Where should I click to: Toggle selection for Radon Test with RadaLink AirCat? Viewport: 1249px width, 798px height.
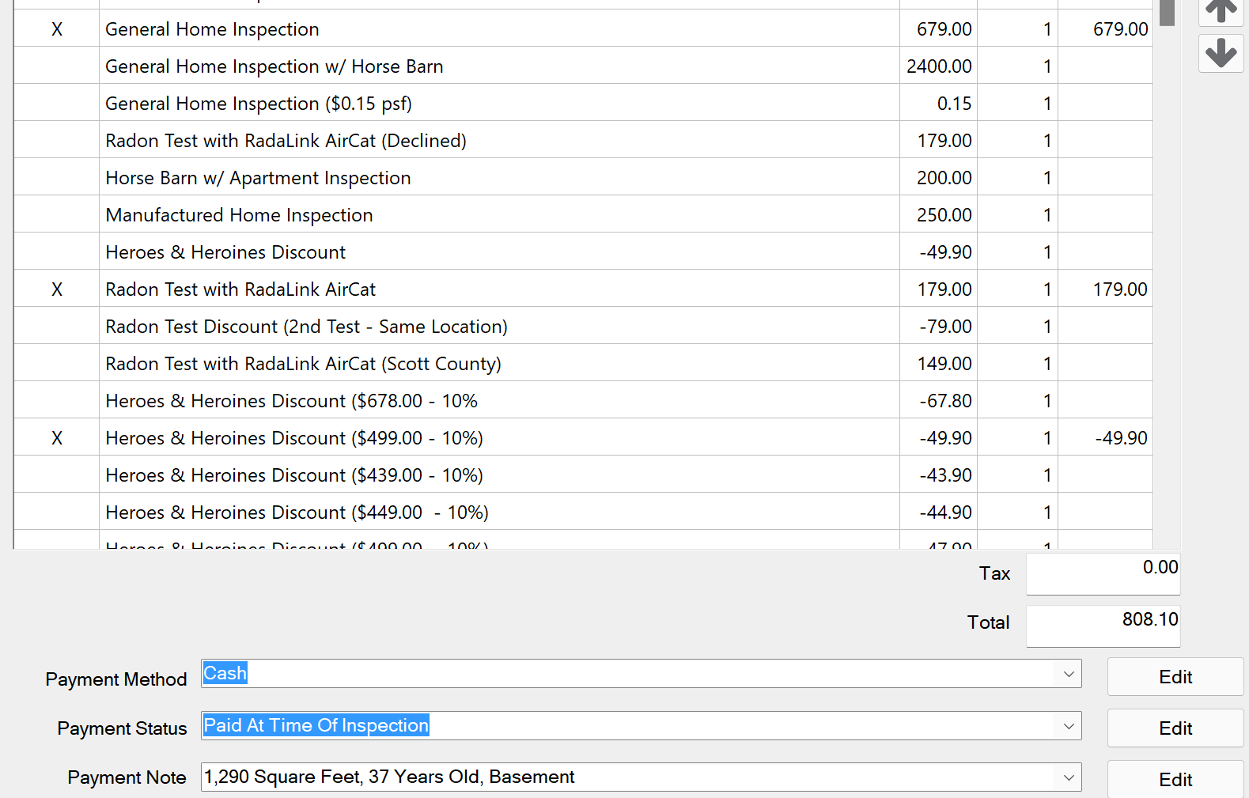pos(57,289)
